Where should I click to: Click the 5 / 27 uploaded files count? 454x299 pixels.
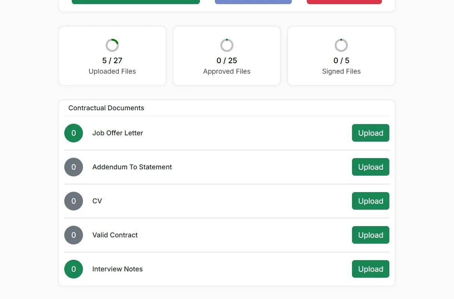tap(112, 61)
